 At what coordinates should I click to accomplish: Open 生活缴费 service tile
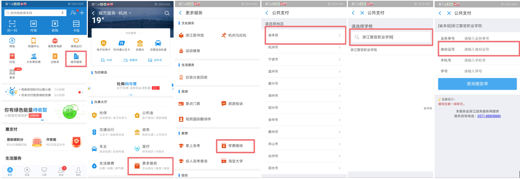point(108,166)
